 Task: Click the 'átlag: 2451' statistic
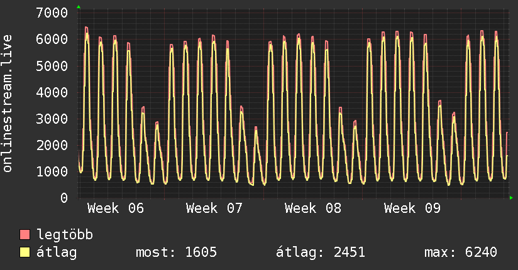[321, 253]
